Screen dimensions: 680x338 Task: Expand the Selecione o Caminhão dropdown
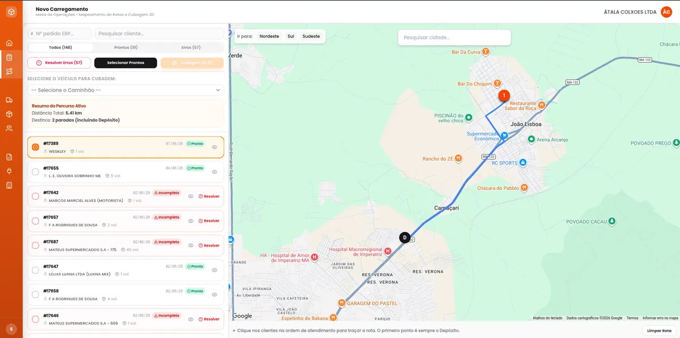pyautogui.click(x=126, y=90)
